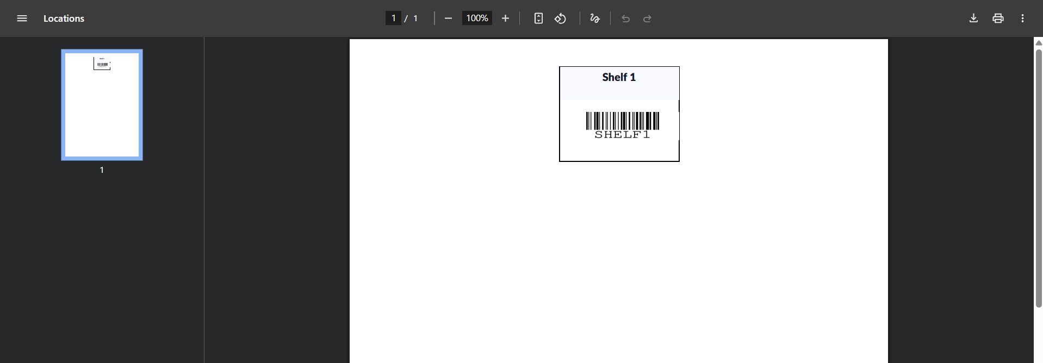The image size is (1043, 363).
Task: Zoom in with the plus icon
Action: tap(505, 18)
